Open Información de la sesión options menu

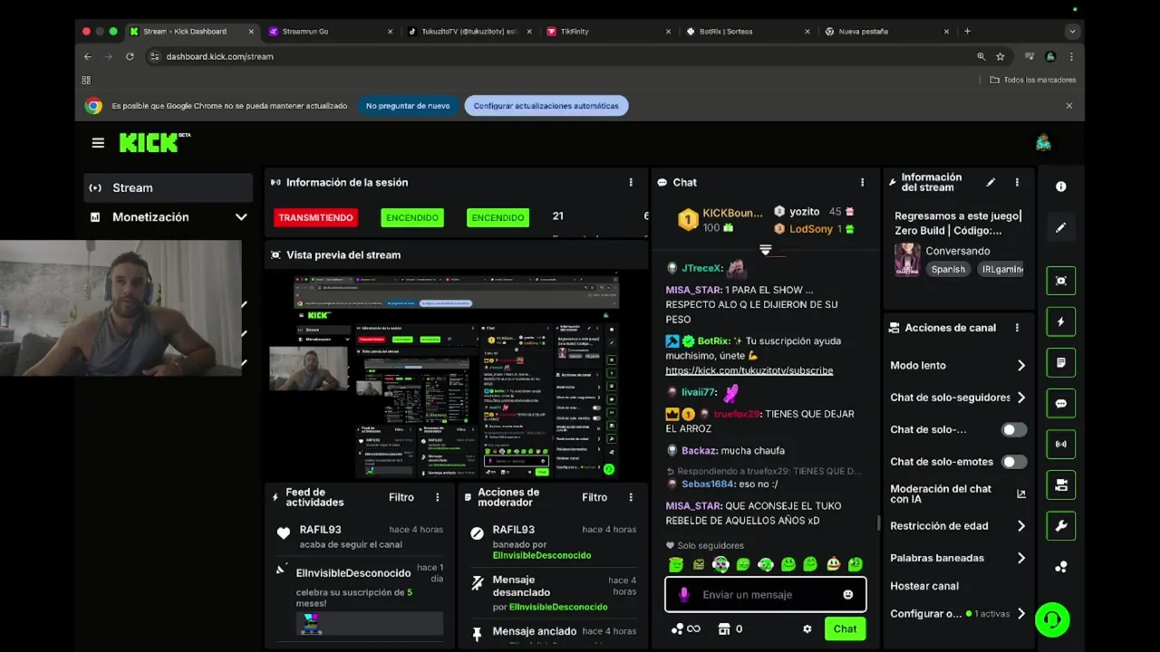[x=631, y=182]
